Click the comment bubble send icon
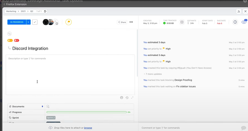This screenshot has height=131, width=248. pos(244,128)
